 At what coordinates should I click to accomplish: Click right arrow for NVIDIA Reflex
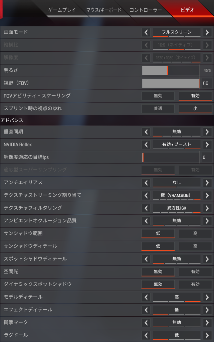pos(207,145)
